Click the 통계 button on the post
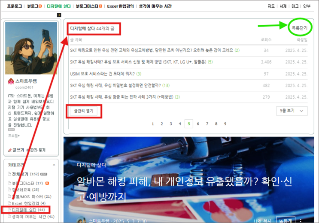The height and width of the screenshot is (223, 319). tap(286, 220)
